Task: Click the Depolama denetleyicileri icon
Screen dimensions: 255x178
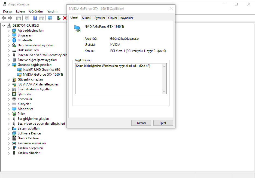Action: point(14,45)
